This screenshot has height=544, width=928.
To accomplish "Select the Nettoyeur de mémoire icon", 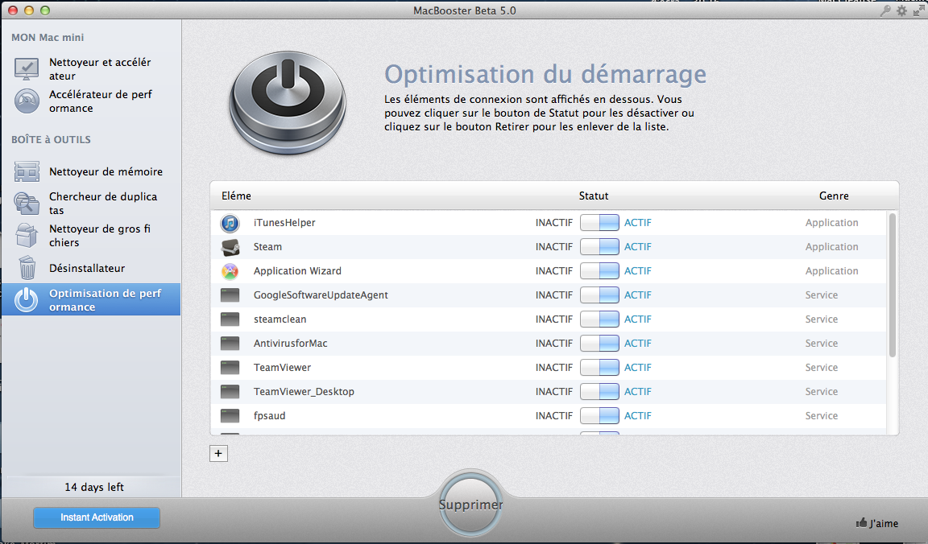I will click(27, 171).
